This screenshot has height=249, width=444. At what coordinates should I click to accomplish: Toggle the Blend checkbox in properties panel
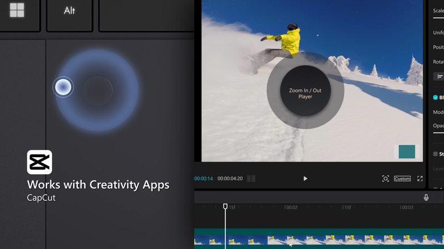click(x=436, y=97)
